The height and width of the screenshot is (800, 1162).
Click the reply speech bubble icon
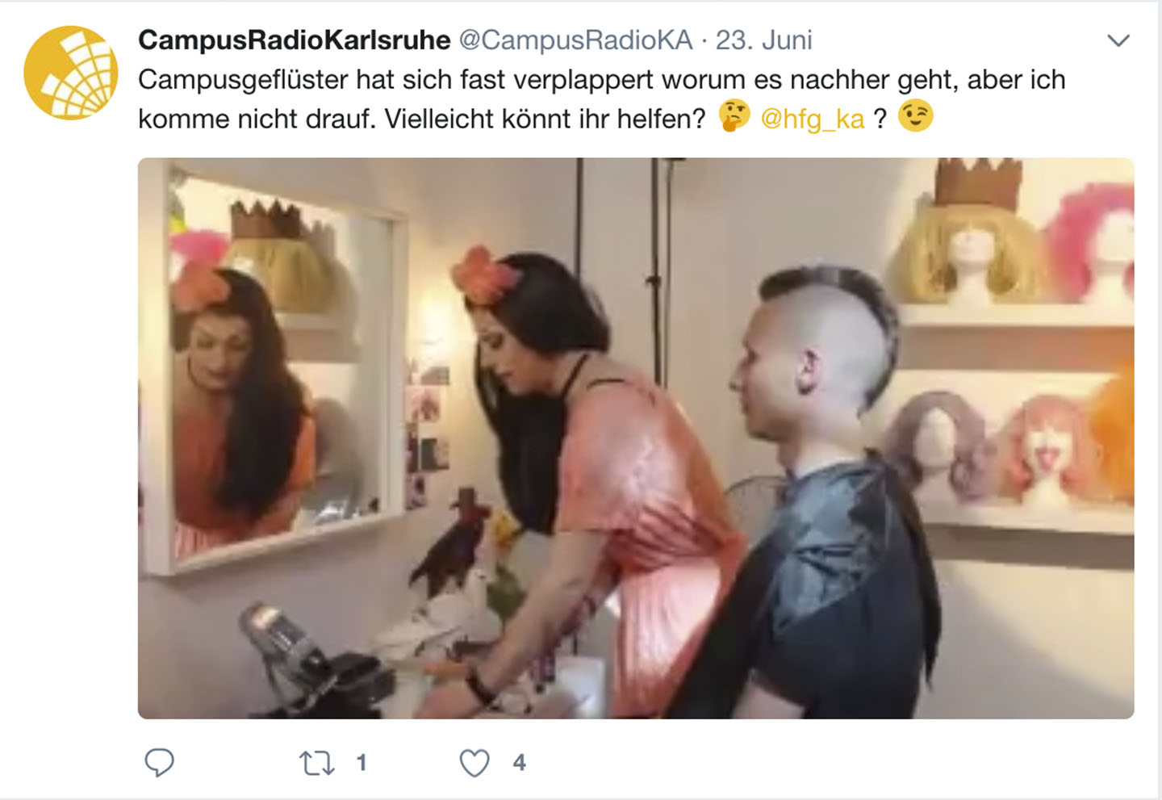tap(159, 762)
